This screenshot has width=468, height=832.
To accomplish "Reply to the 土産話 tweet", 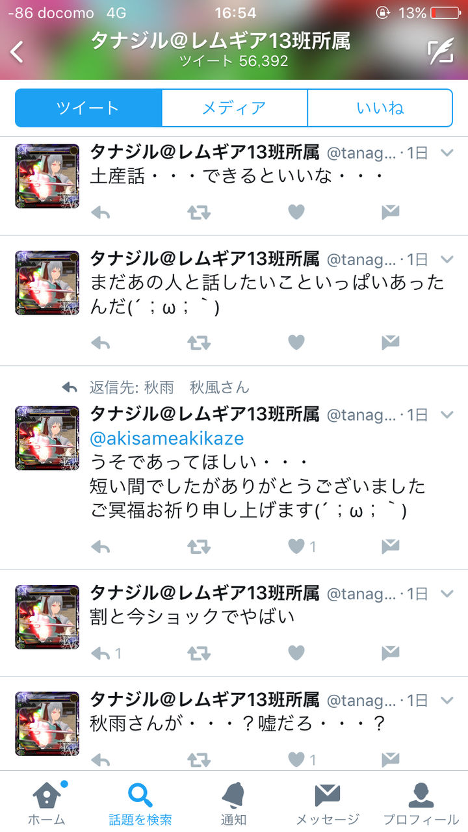I will (100, 212).
